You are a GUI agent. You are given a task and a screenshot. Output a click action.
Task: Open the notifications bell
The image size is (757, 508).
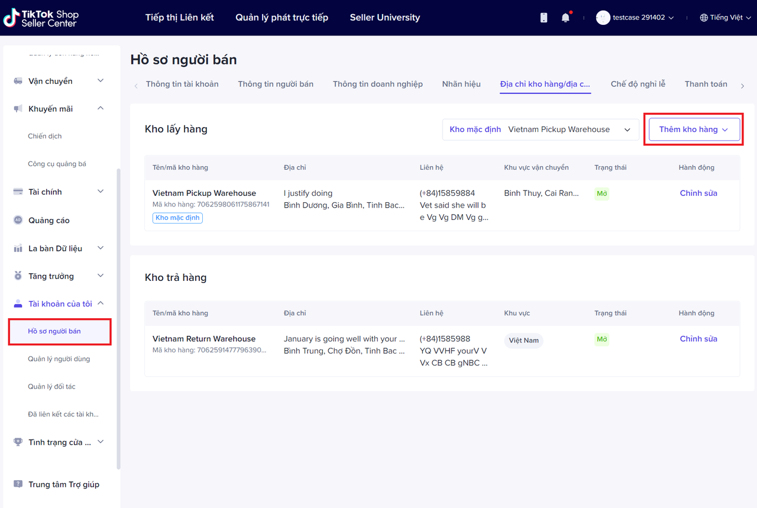point(565,18)
